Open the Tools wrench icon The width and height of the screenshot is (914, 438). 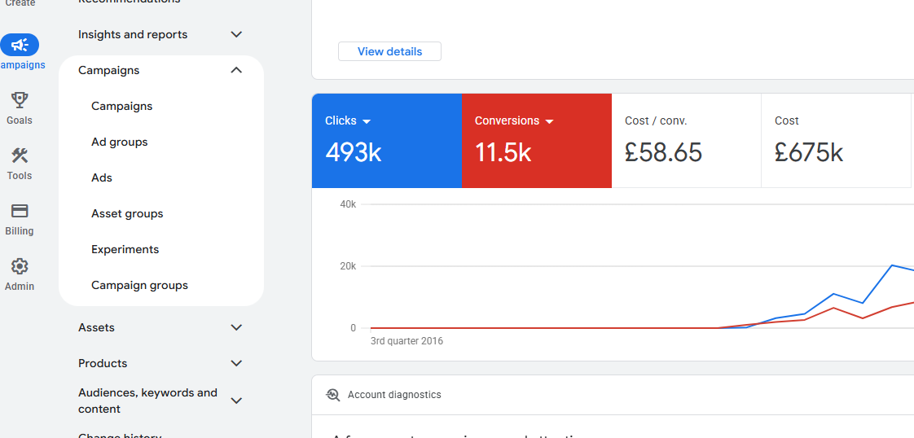[20, 155]
